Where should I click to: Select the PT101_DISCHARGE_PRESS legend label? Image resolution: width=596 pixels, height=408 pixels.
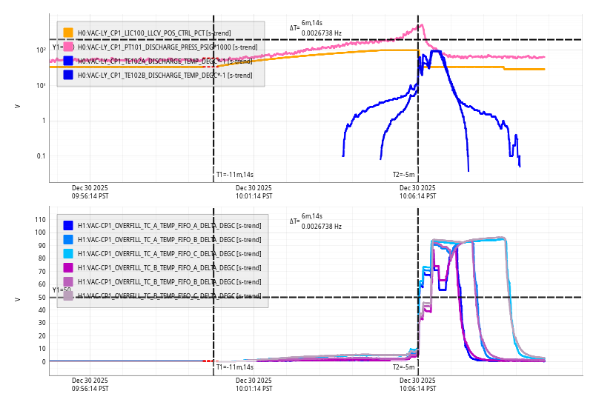click(168, 47)
